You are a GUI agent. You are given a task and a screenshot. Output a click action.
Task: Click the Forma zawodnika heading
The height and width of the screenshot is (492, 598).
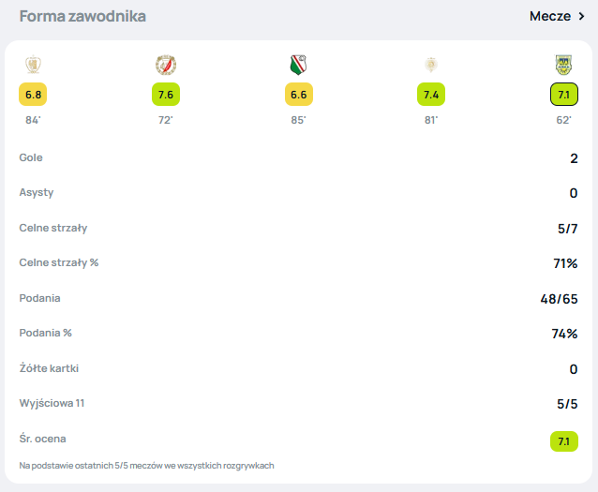click(x=82, y=16)
